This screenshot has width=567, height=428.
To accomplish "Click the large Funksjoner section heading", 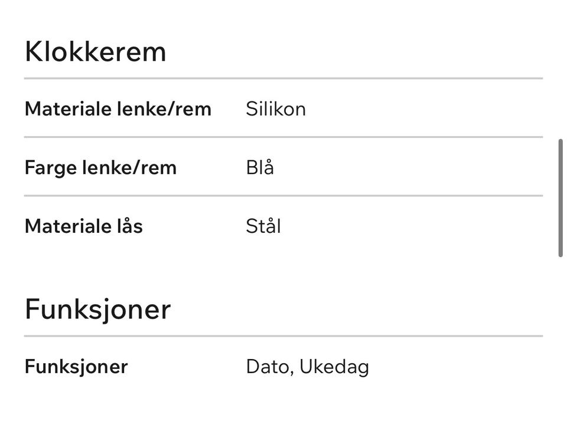I will [97, 310].
